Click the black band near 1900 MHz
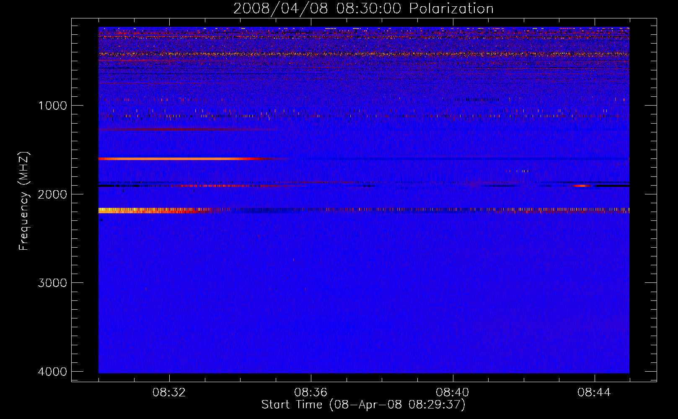This screenshot has height=419, width=678. [364, 186]
